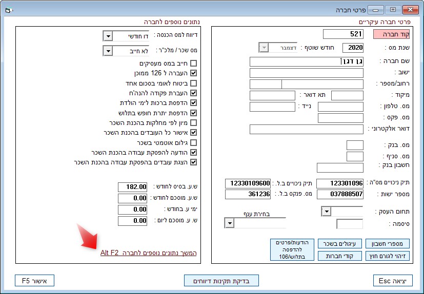Click the מספרי חשבון button
The image size is (424, 294).
point(387,243)
